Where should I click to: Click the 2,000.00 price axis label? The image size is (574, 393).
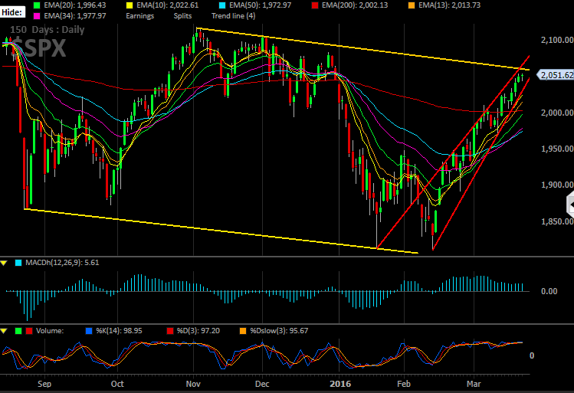(557, 113)
